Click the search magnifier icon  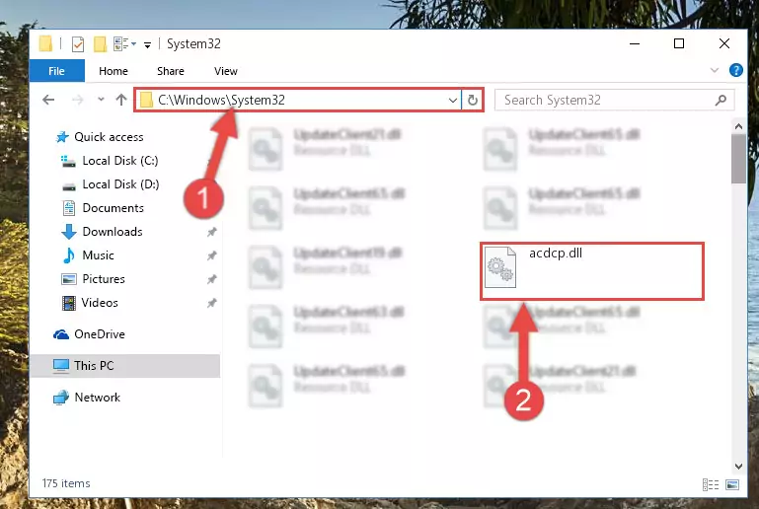point(721,101)
